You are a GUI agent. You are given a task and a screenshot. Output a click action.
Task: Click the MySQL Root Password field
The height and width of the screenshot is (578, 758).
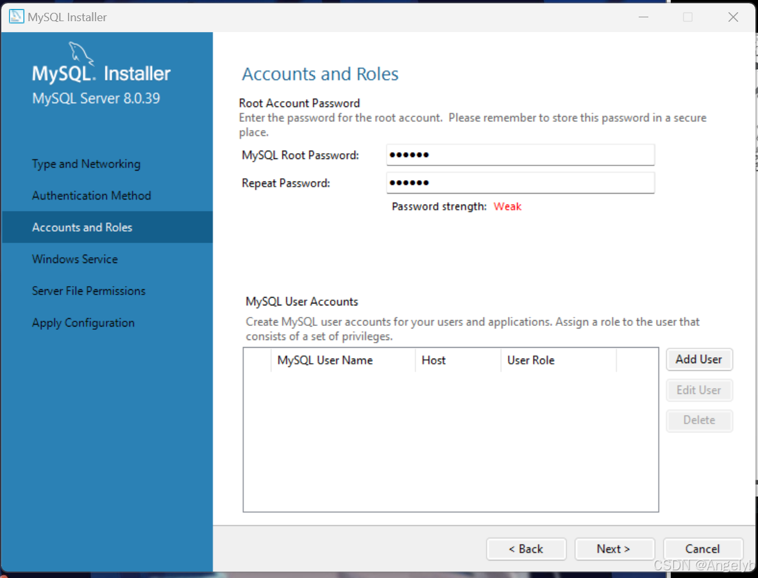tap(520, 155)
